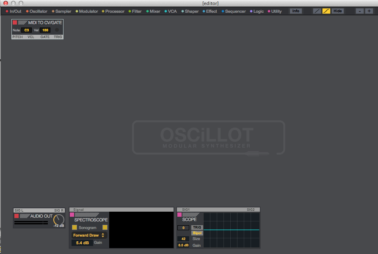The image size is (378, 254).
Task: Open the Shaper module menu
Action: click(x=190, y=11)
